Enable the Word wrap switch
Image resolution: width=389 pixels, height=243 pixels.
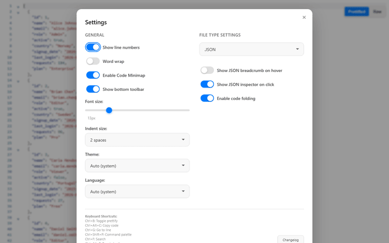pyautogui.click(x=93, y=61)
